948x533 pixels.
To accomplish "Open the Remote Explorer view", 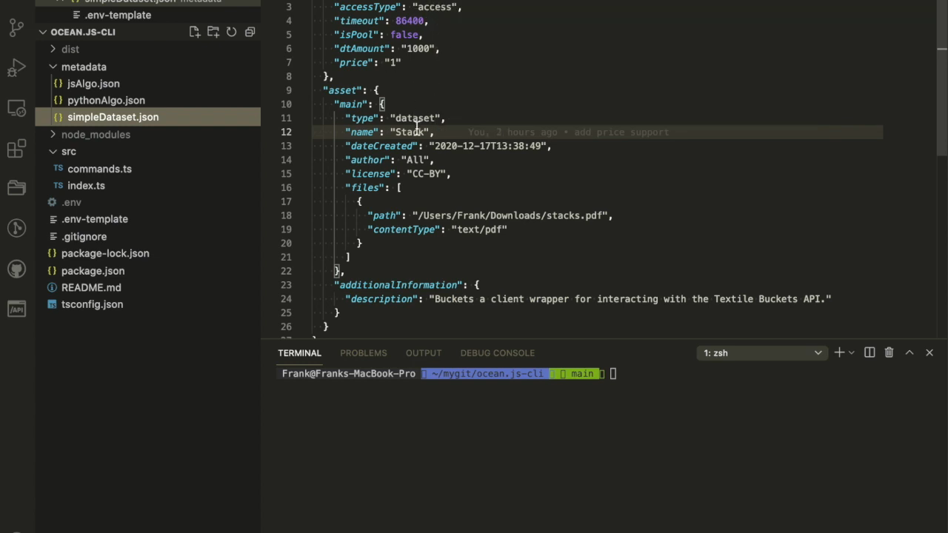I will coord(16,109).
